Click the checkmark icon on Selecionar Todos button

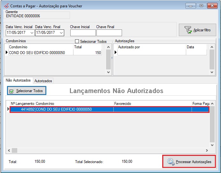point(11,91)
